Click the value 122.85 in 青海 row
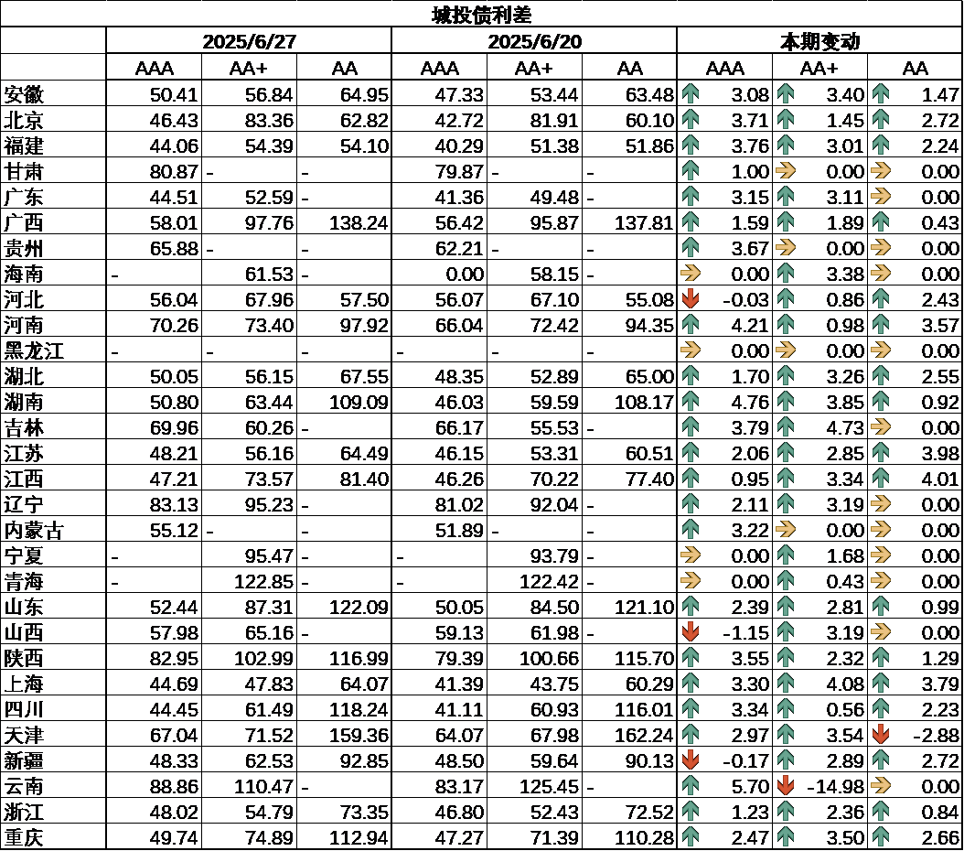This screenshot has height=851, width=964. tap(263, 581)
